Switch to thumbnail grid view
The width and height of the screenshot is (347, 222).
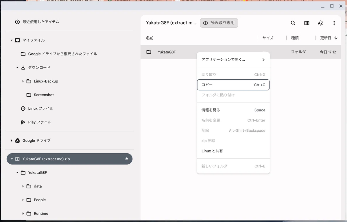(x=307, y=23)
